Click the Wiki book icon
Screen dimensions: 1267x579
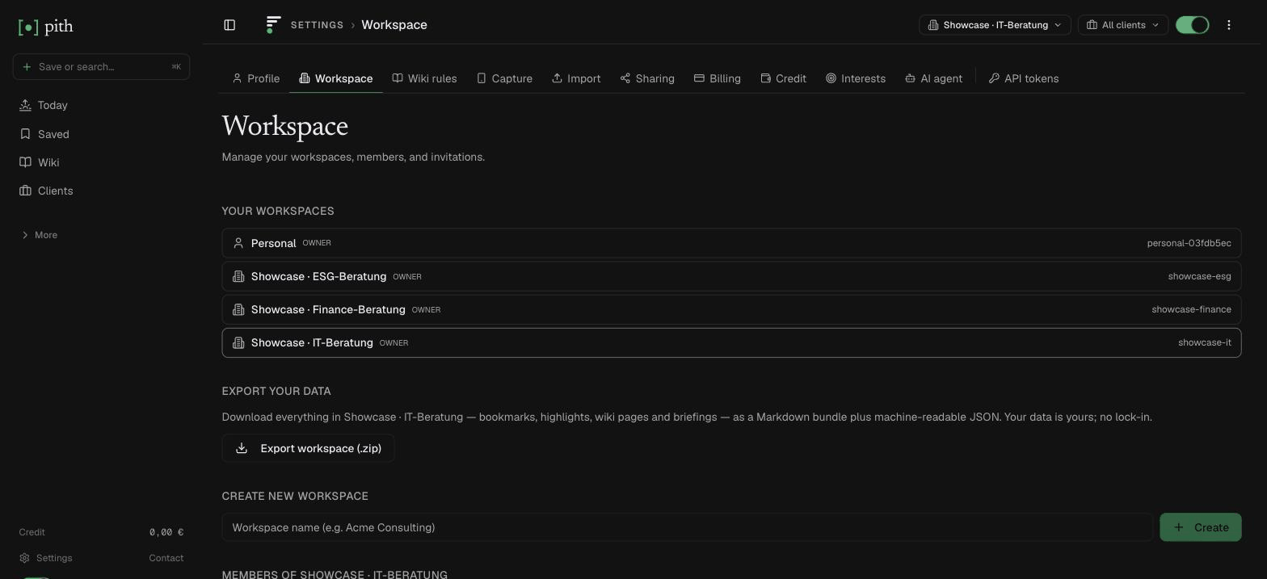[25, 162]
